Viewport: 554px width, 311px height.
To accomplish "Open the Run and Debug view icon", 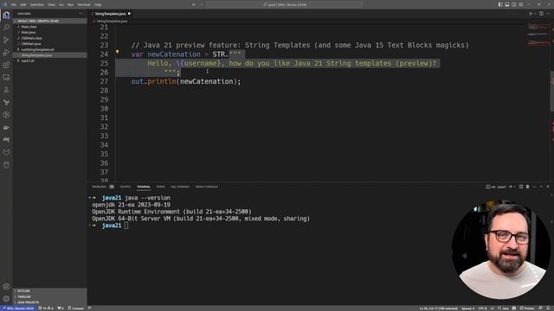I will [x=6, y=52].
